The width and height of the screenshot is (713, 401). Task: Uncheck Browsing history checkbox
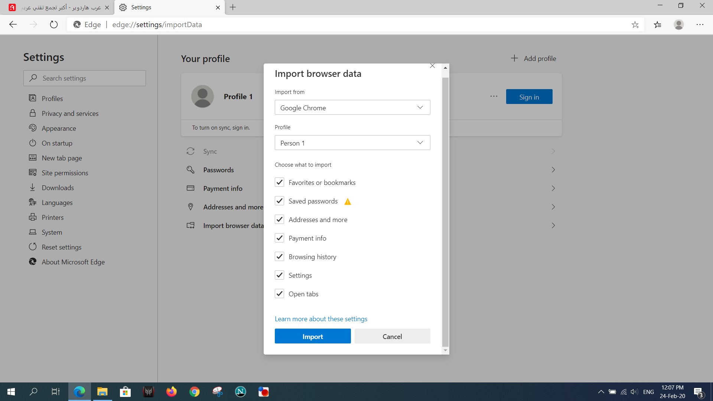[x=279, y=257]
